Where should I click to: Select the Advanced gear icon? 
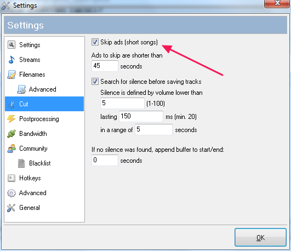tap(12, 193)
